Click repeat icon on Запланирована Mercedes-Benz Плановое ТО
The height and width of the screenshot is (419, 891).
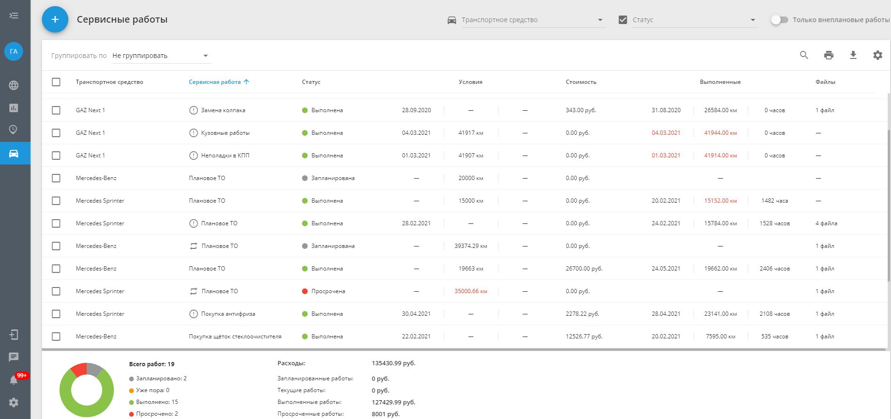[x=194, y=246]
